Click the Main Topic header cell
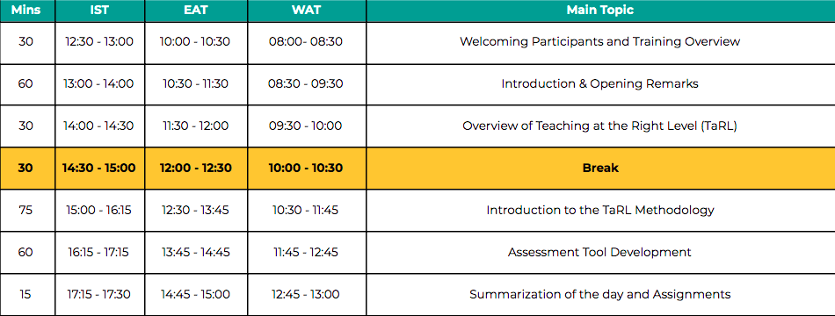Viewport: 835px width, 316px height. 600,11
